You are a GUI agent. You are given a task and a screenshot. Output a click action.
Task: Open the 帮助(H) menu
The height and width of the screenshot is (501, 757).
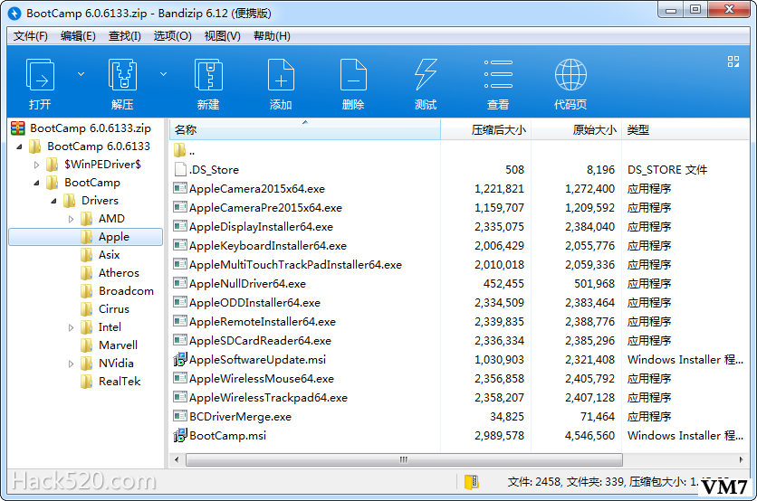pyautogui.click(x=272, y=36)
